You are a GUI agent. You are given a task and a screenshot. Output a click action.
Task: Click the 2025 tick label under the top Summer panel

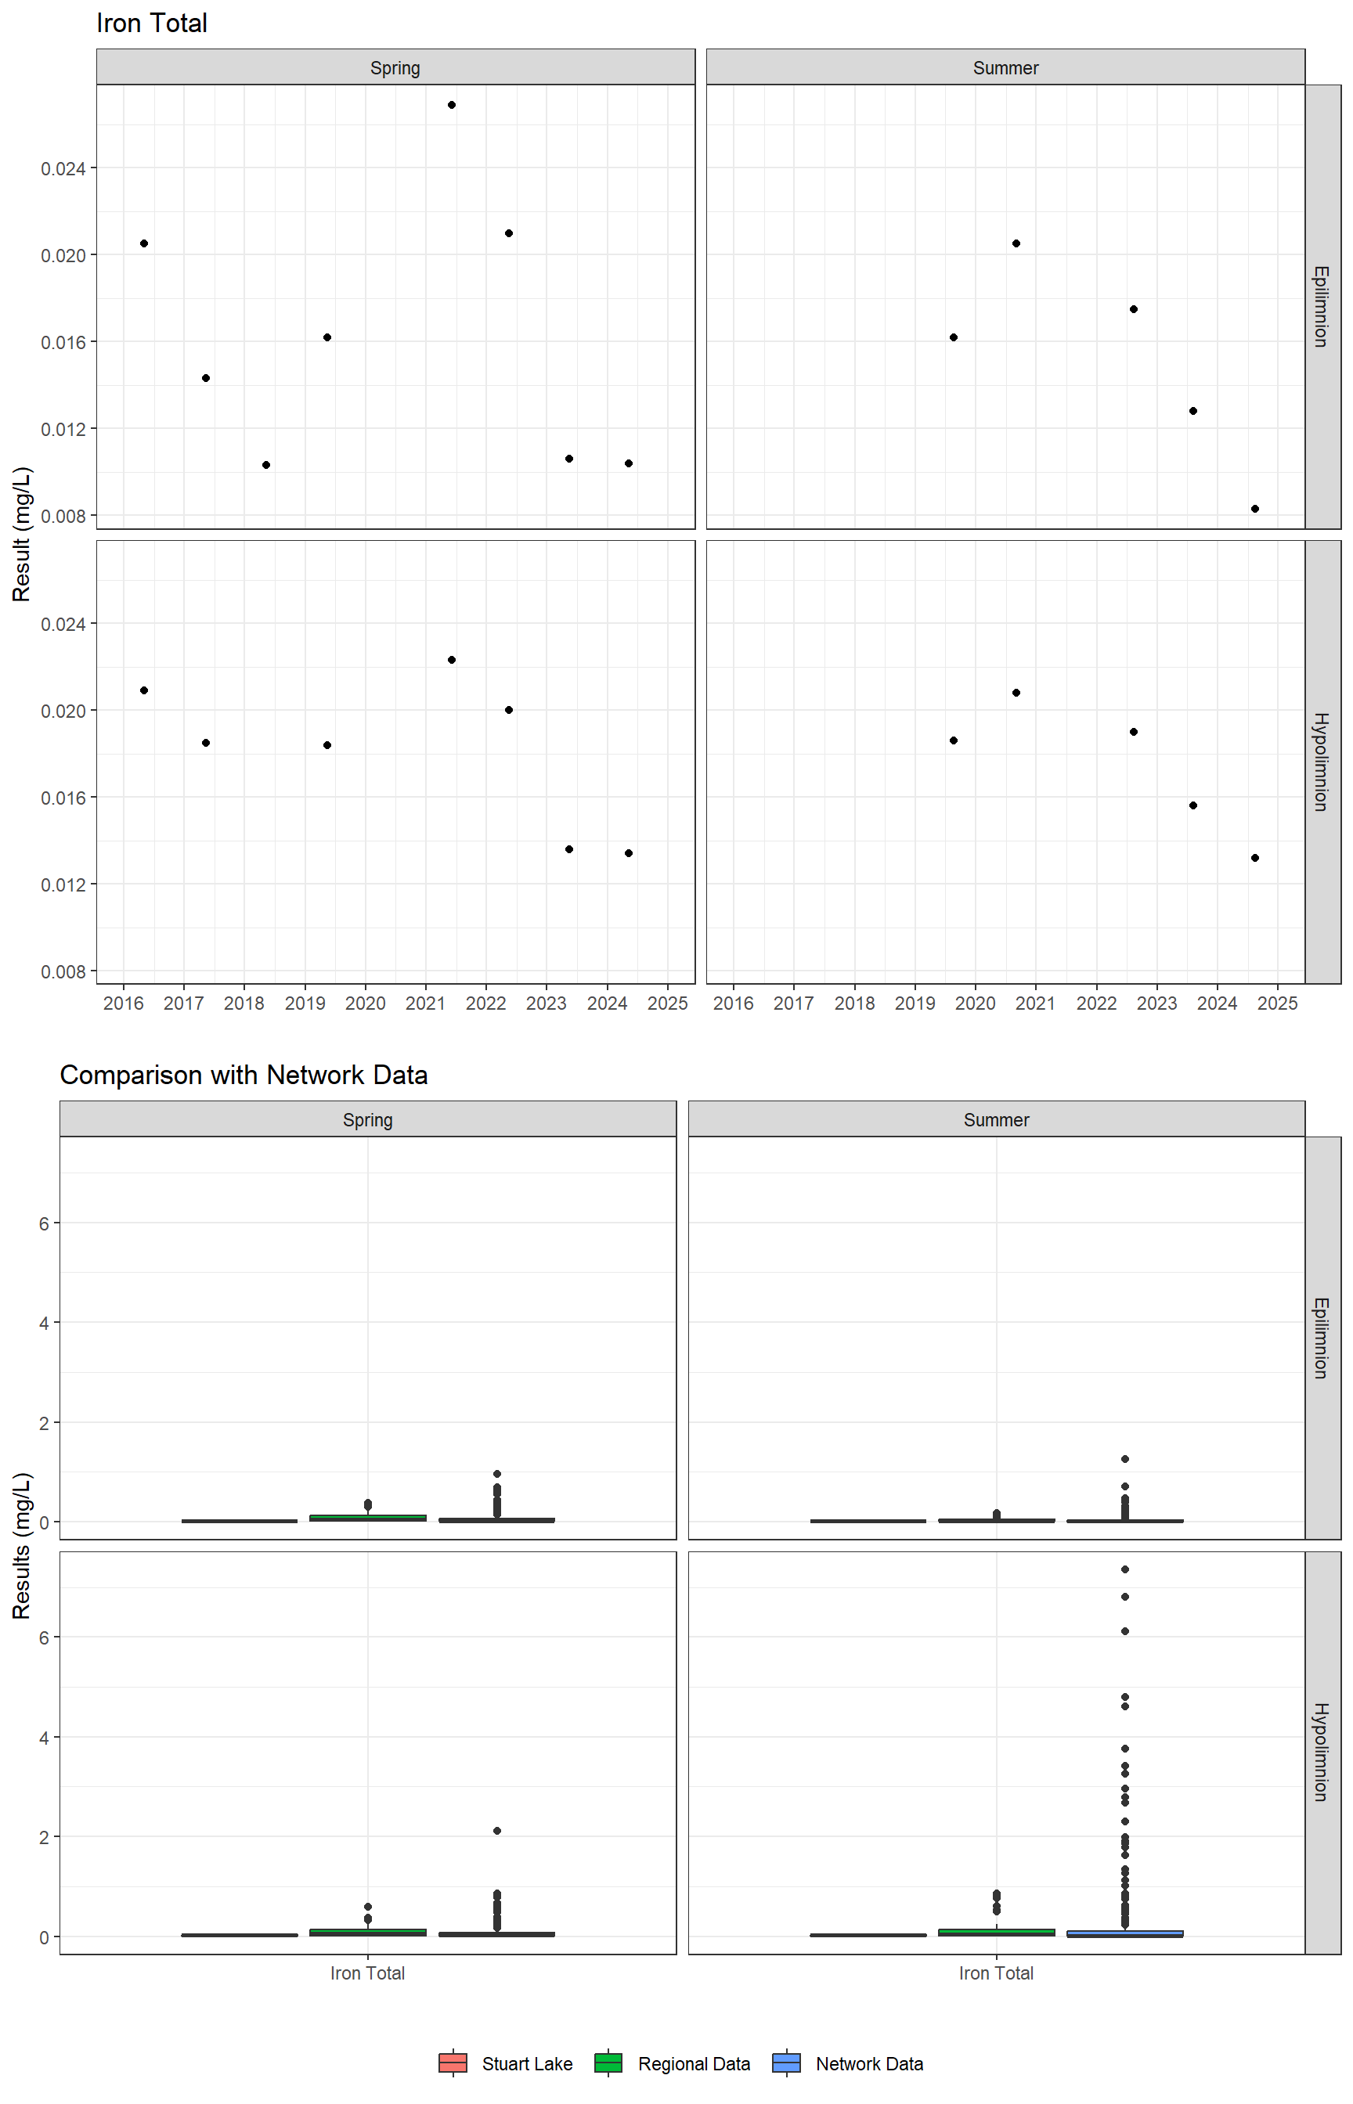pos(1279,1003)
